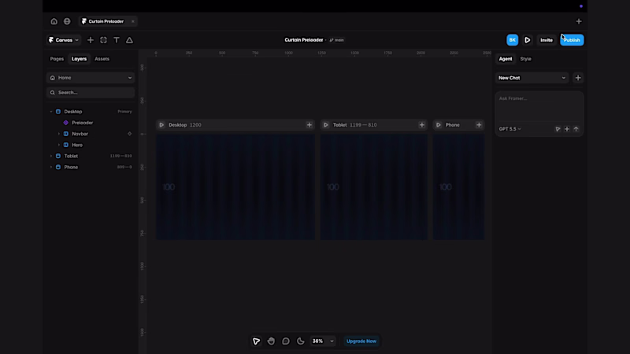The image size is (630, 354).
Task: Play the Phone breakpoint preview
Action: [439, 125]
